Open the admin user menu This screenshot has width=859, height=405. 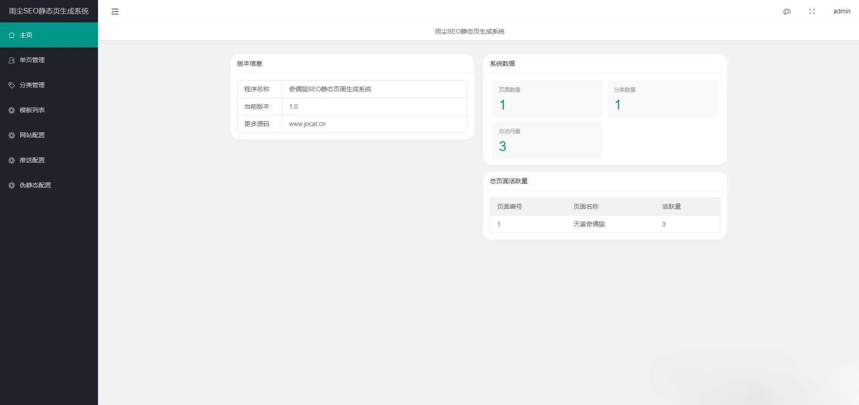[842, 12]
